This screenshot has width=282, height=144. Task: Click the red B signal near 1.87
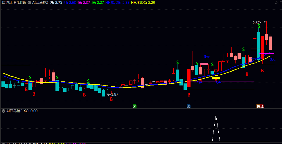tap(111, 99)
